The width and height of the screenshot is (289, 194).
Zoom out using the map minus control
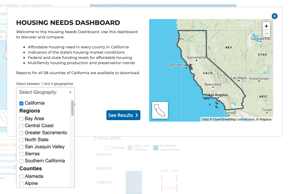click(x=266, y=34)
